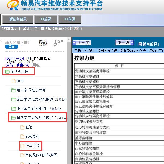164x164 pixels.
Task: Click folder icon of 第二章 汽油发动机概述
Action: click(x=13, y=99)
